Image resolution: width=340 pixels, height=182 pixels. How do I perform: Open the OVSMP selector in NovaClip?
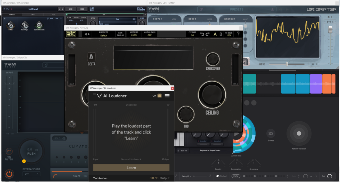192,34
